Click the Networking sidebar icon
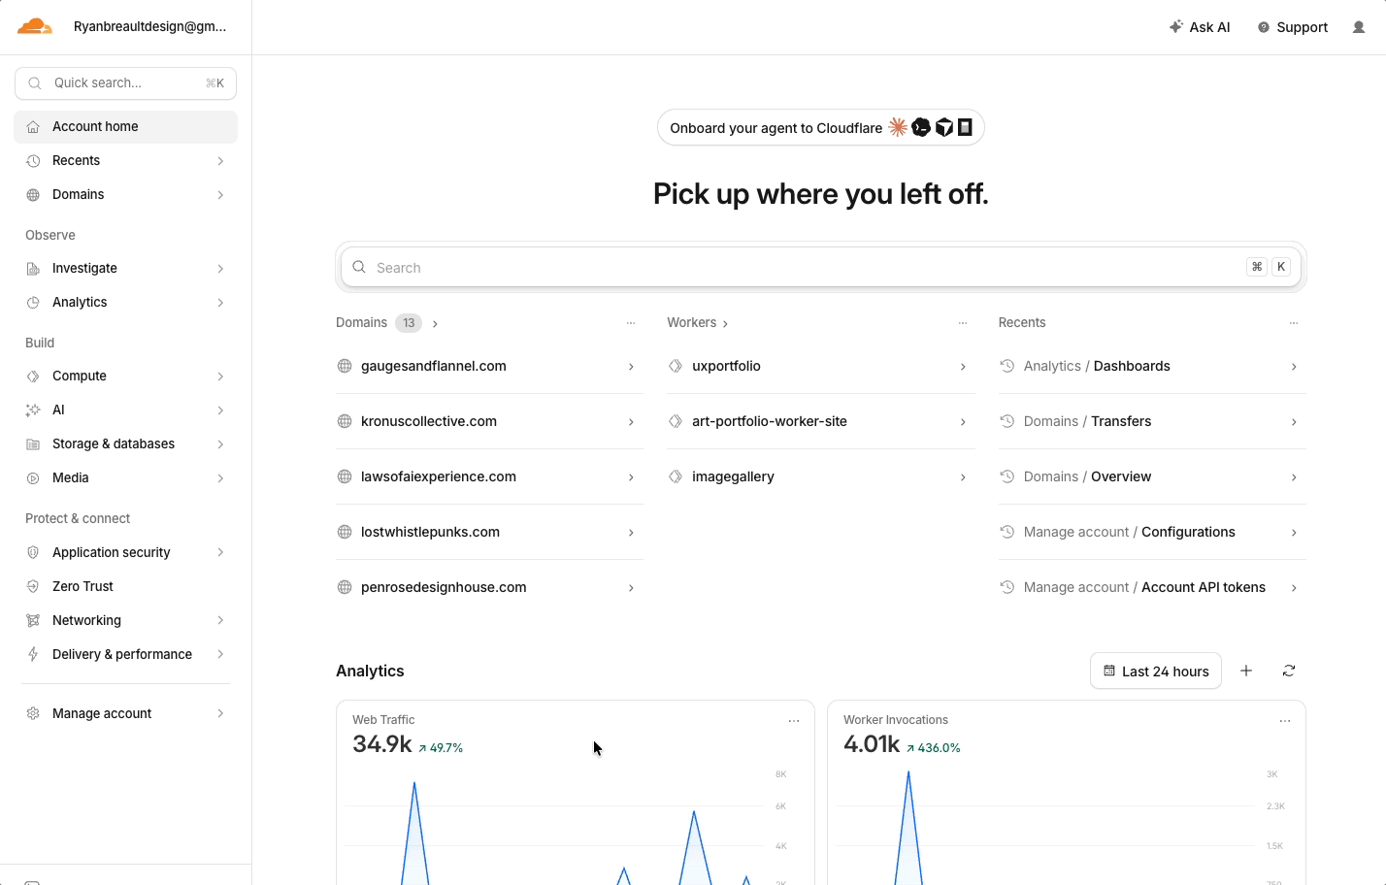The width and height of the screenshot is (1386, 885). tap(33, 620)
